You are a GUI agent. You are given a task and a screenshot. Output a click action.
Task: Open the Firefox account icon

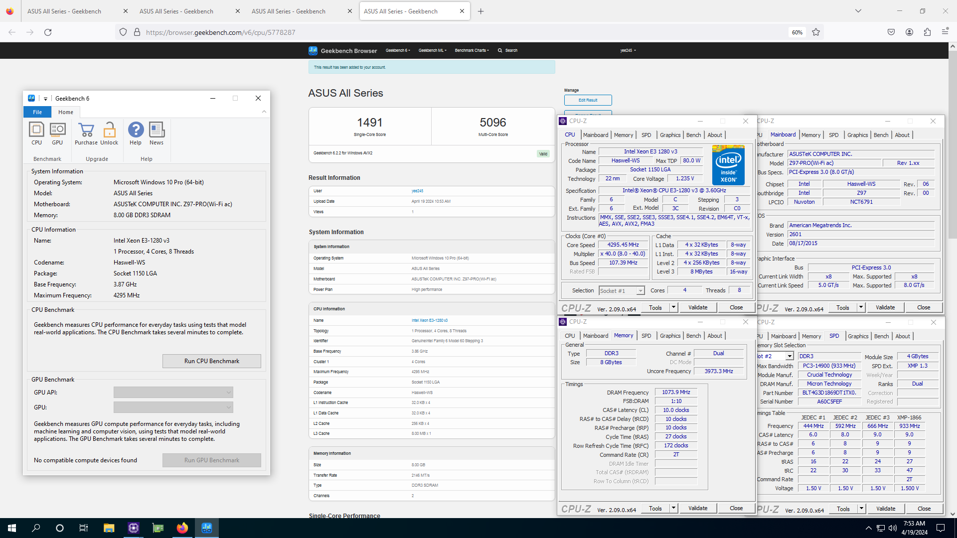click(909, 32)
